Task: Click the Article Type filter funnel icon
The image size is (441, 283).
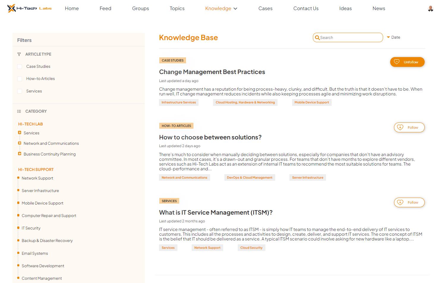Action: [19, 54]
